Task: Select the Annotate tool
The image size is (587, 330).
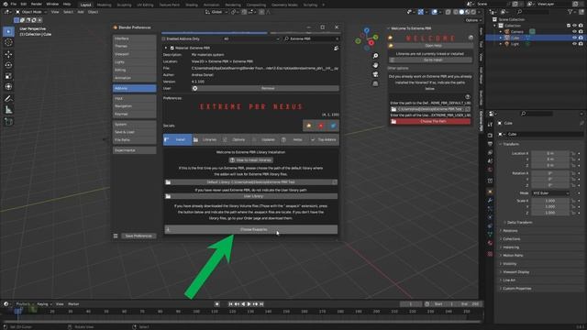Action: [x=8, y=99]
